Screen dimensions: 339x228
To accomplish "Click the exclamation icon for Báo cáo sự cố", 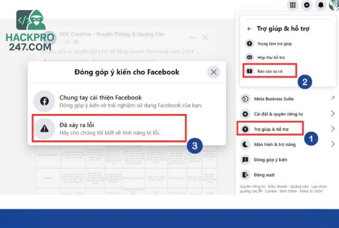I will [x=249, y=71].
